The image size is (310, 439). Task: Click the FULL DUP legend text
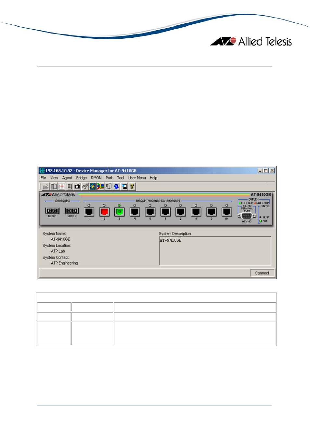coord(247,203)
